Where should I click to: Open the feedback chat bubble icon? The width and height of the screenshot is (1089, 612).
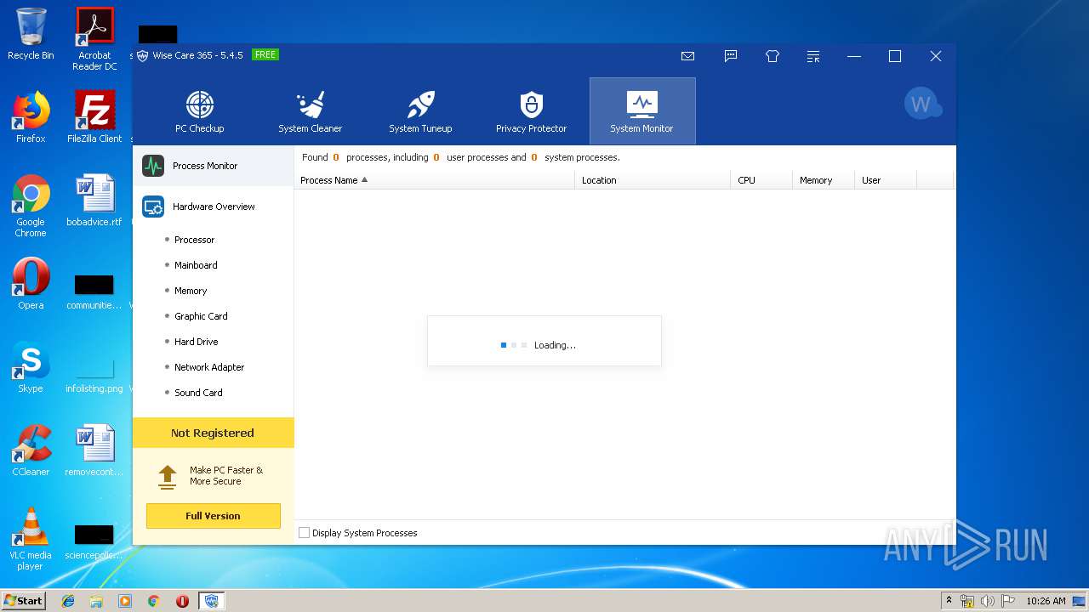[x=730, y=56]
